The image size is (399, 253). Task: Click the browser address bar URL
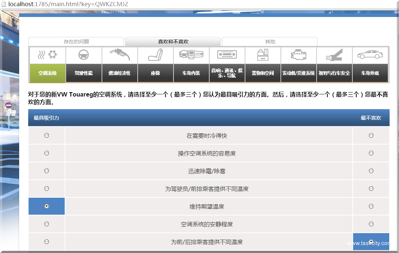(x=68, y=4)
